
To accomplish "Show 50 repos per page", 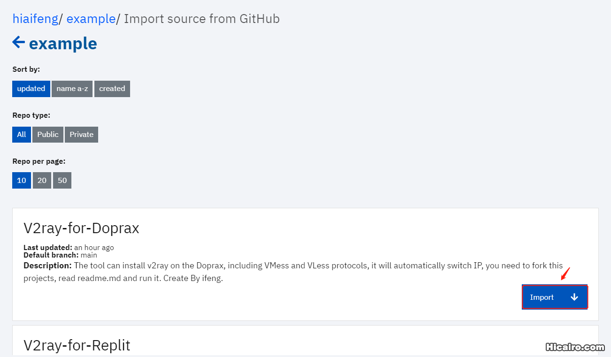I will (62, 181).
